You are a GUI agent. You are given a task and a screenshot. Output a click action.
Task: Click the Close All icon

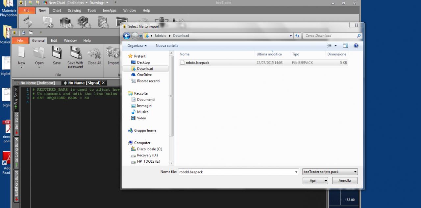[94, 53]
